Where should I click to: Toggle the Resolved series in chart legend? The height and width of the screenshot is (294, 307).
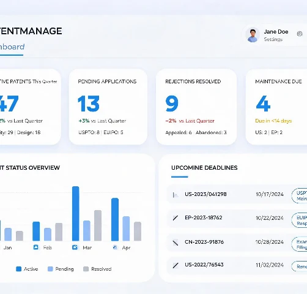click(x=97, y=269)
